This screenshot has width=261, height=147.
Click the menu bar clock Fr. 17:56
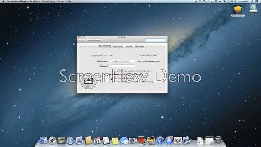pos(232,1)
